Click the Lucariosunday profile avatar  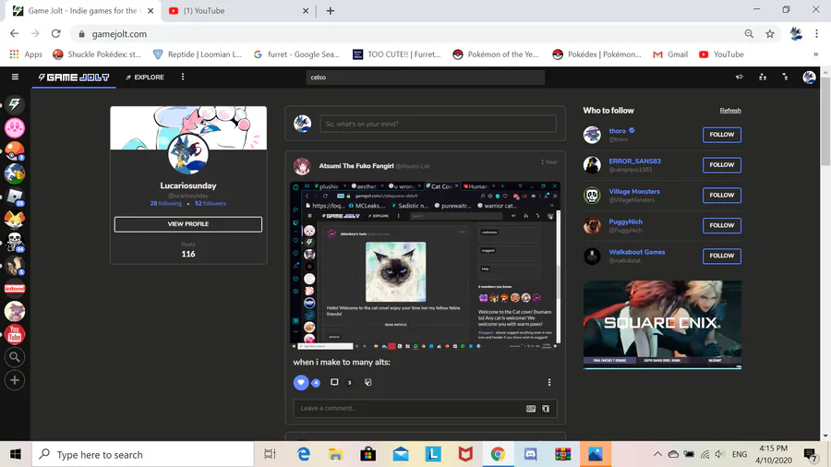(x=187, y=154)
